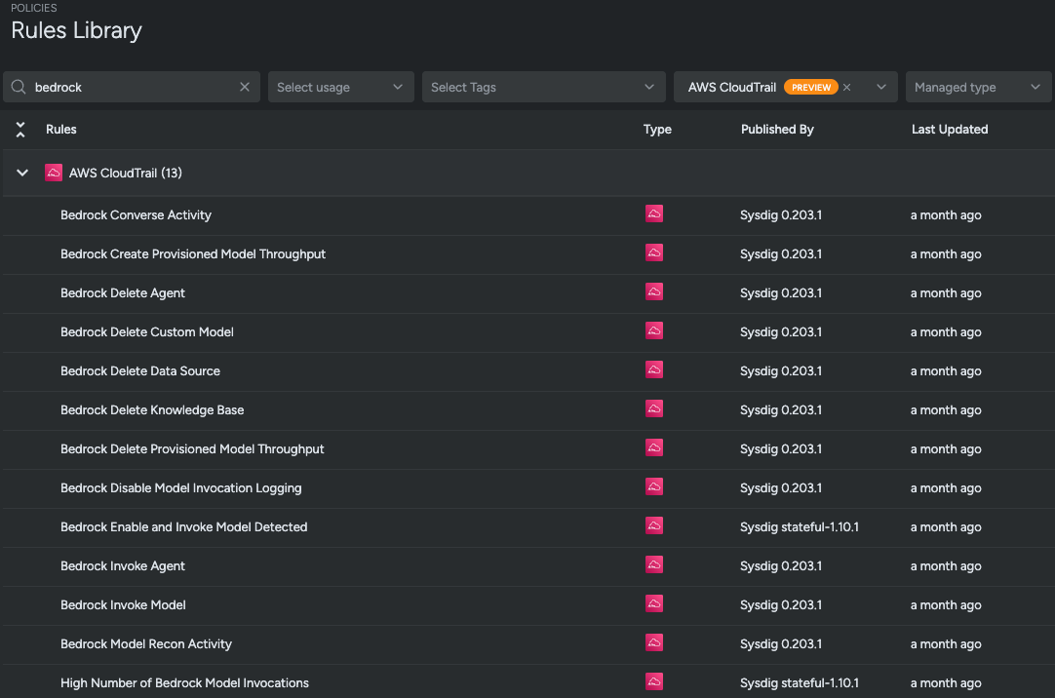The image size is (1055, 698).
Task: Click type icon for Bedrock Converse Activity
Action: pos(654,213)
